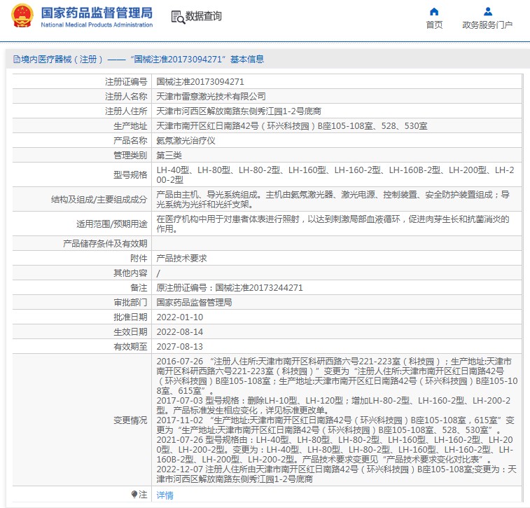Select the registrant name 天津市雷意激光技术有限公司

click(211, 96)
